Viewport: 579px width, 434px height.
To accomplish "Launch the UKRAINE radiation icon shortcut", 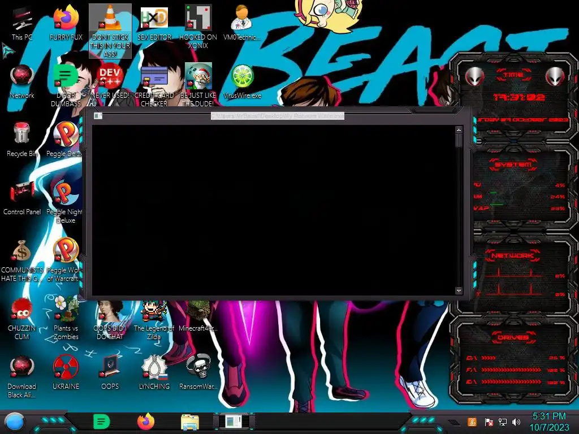I will pyautogui.click(x=66, y=373).
